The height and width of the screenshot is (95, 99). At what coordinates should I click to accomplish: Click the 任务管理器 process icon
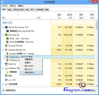pos(6,84)
